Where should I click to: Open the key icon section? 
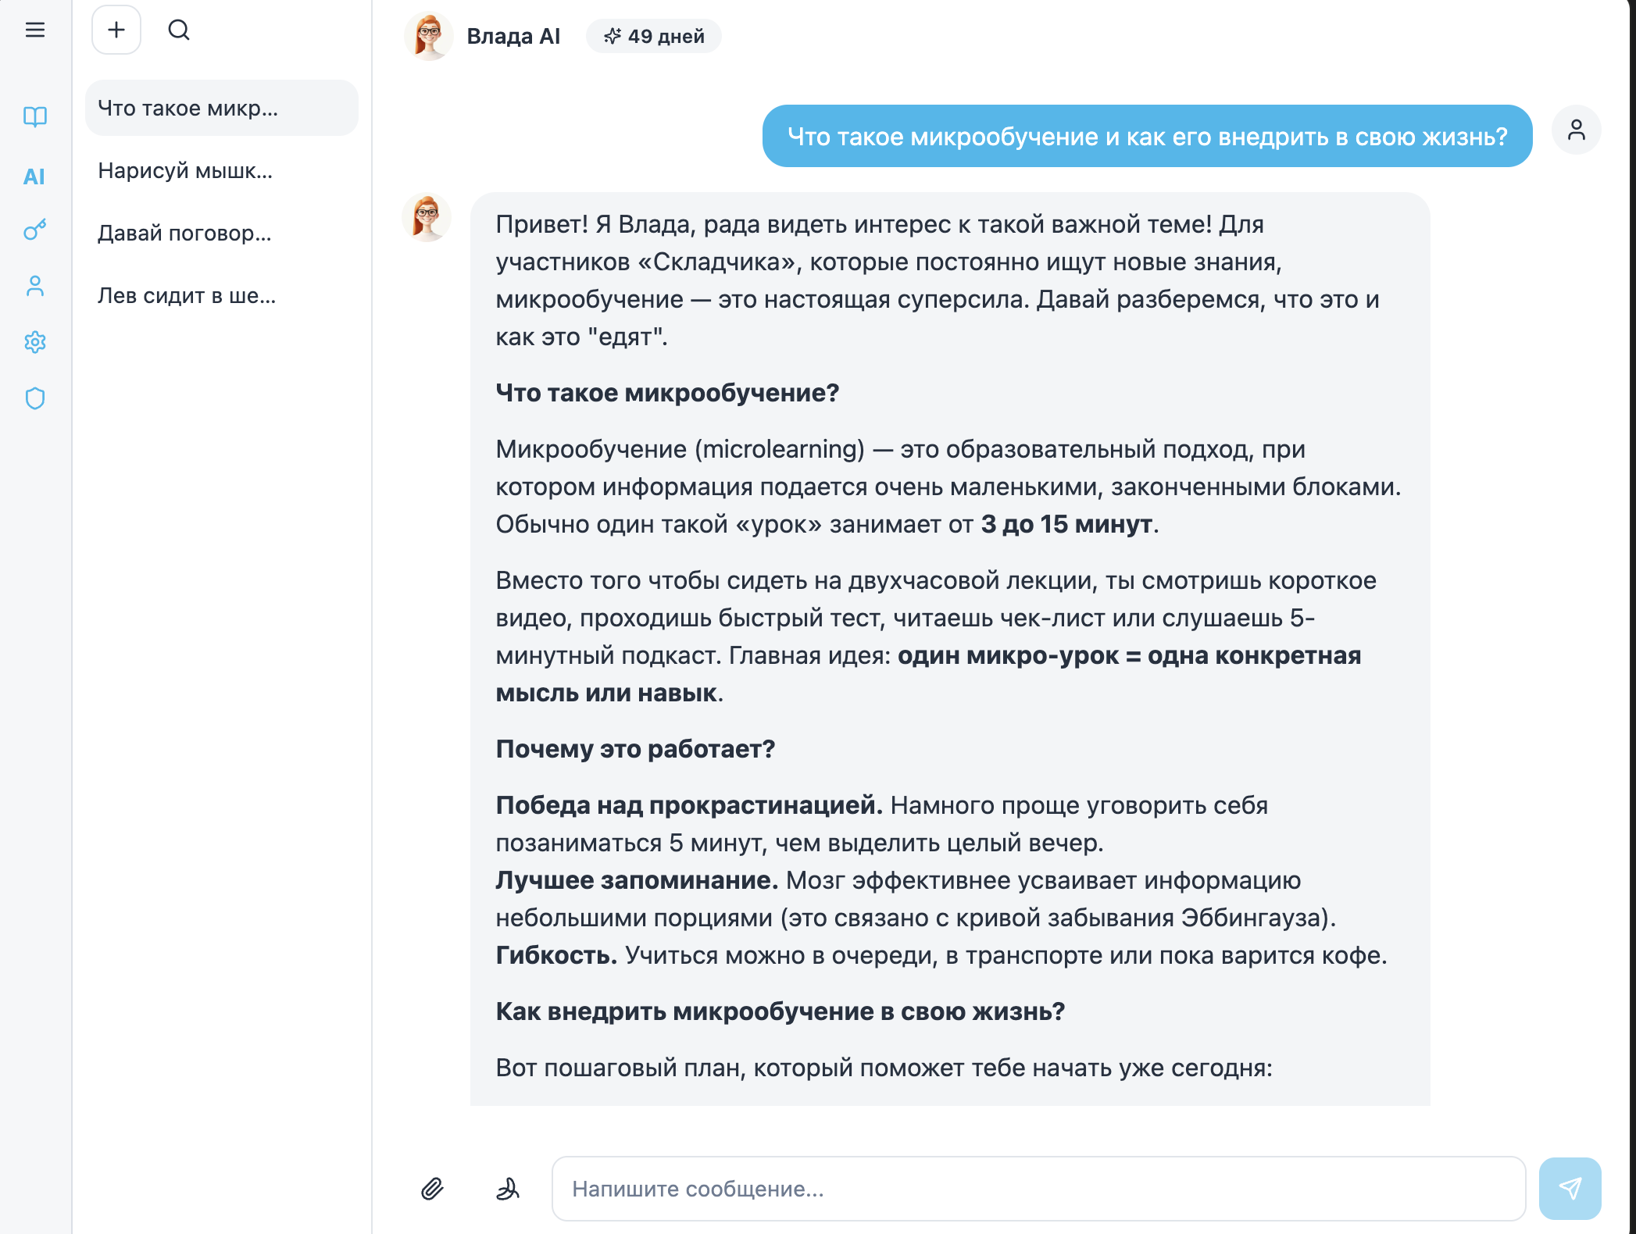click(35, 230)
